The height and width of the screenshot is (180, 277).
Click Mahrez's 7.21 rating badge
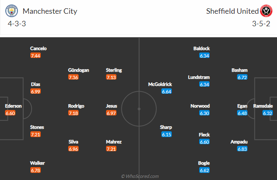tap(111, 149)
